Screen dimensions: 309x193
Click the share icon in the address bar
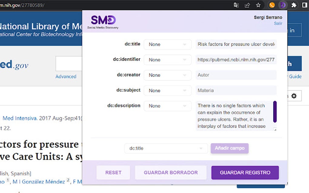[247, 5]
